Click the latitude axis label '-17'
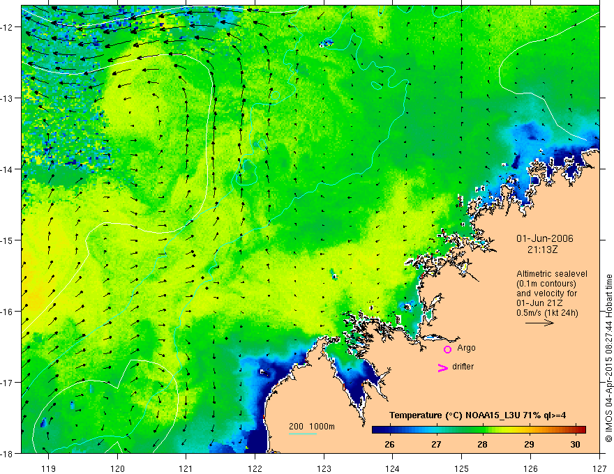The height and width of the screenshot is (474, 614). pyautogui.click(x=8, y=383)
